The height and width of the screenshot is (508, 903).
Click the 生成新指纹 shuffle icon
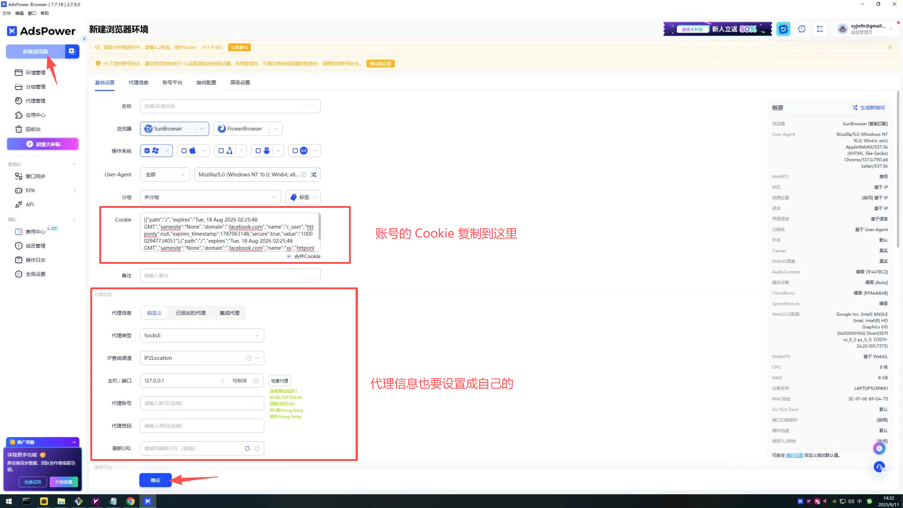coord(855,108)
